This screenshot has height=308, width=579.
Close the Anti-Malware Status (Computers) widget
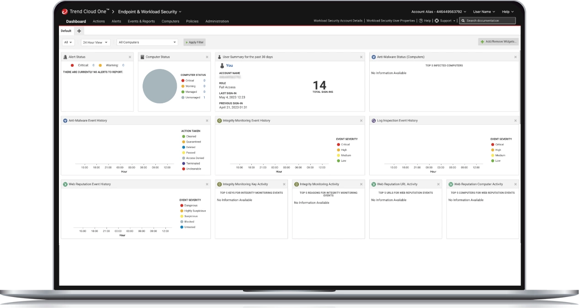coord(515,57)
